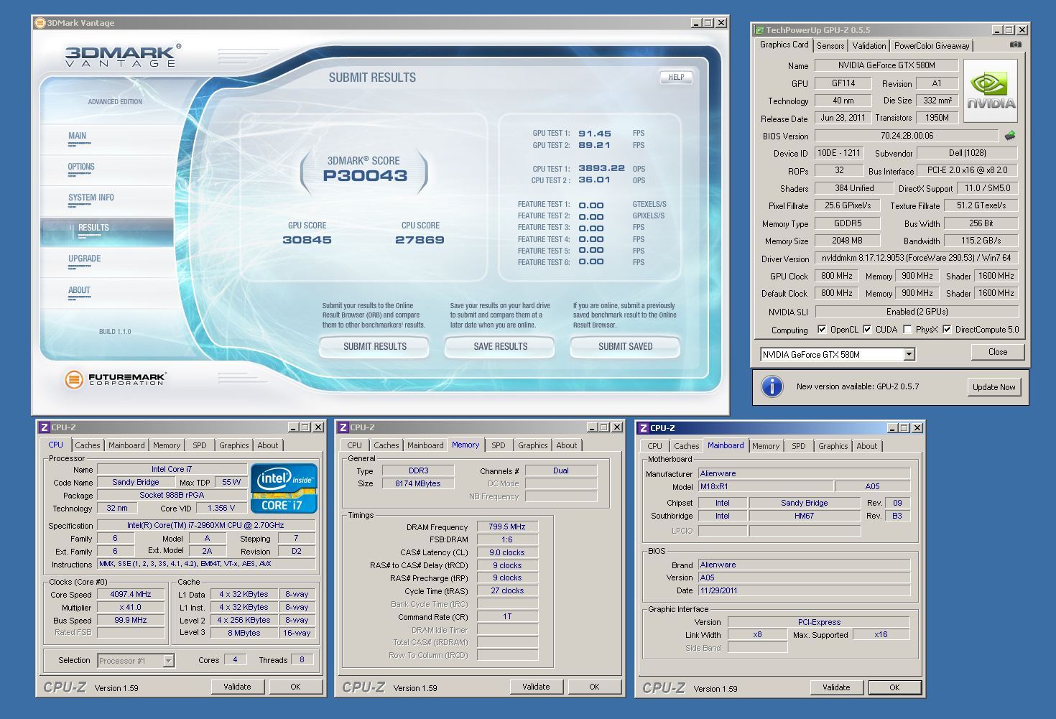Click Validate in the Memory CPU-Z window
Viewport: 1056px width, 719px height.
536,687
